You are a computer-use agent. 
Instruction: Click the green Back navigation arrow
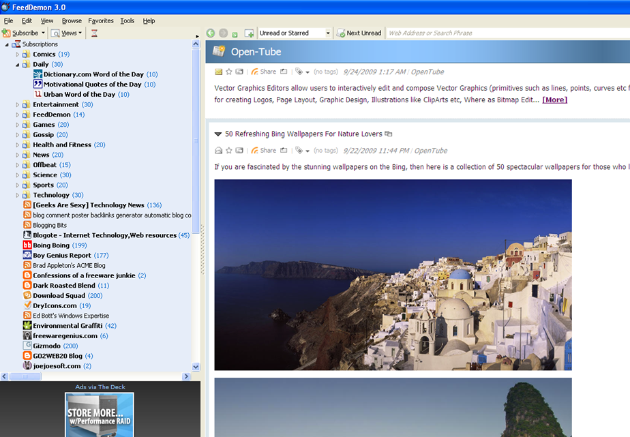(211, 33)
